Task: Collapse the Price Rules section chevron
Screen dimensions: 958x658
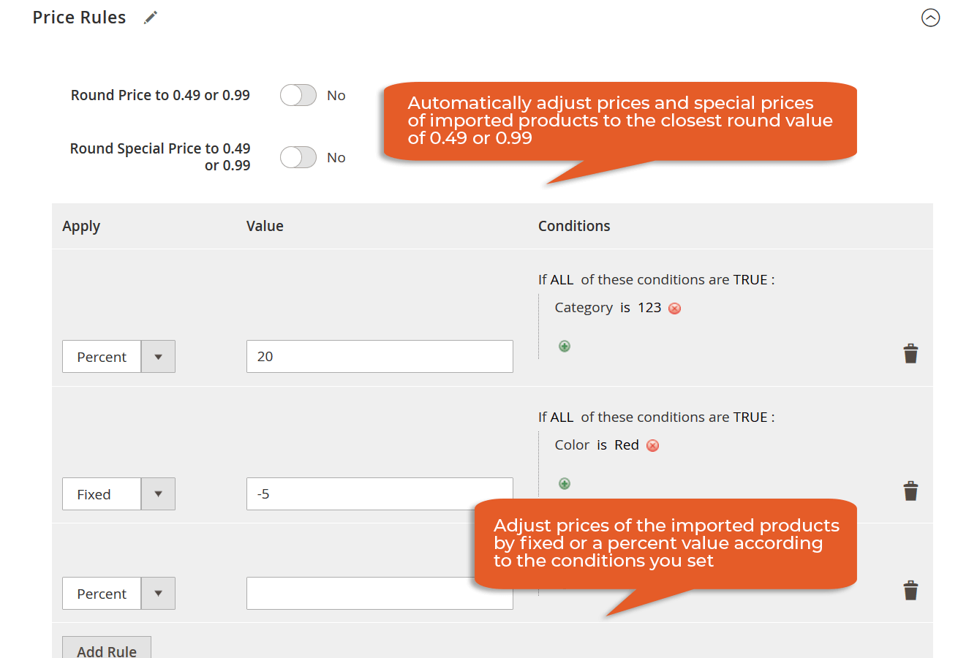Action: 930,18
